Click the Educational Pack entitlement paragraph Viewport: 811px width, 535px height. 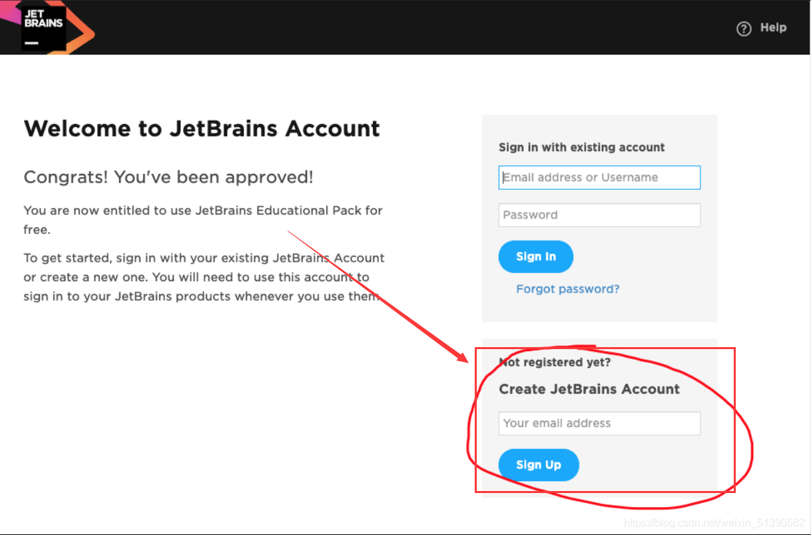coord(203,220)
